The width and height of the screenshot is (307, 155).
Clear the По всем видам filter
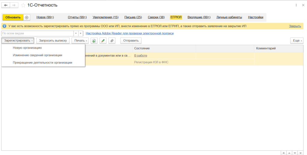pos(81,34)
